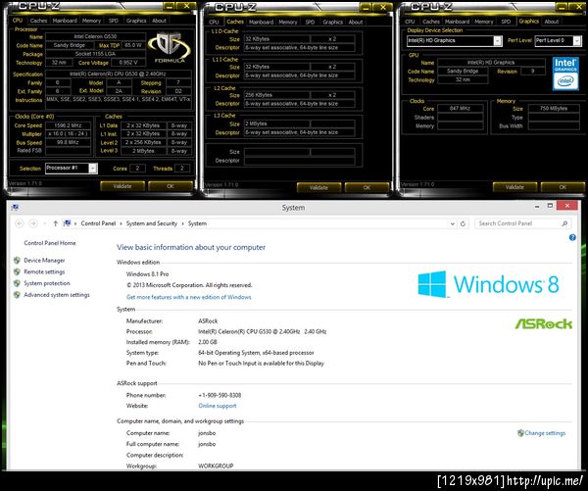This screenshot has width=588, height=491.
Task: Click OK in first CPU-Z window
Action: (x=171, y=186)
